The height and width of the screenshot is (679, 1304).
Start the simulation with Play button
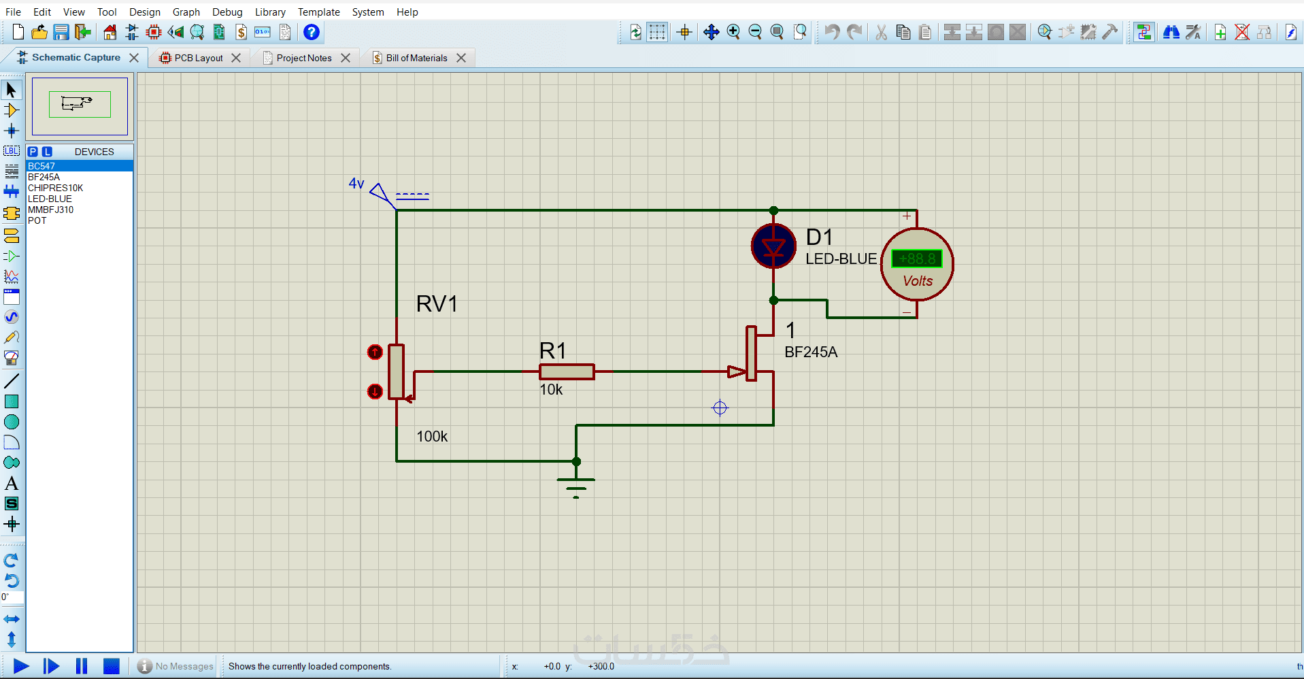tap(21, 666)
